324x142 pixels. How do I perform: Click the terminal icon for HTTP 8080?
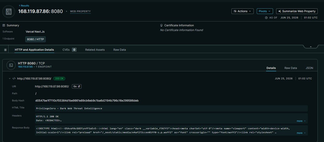(x=11, y=65)
